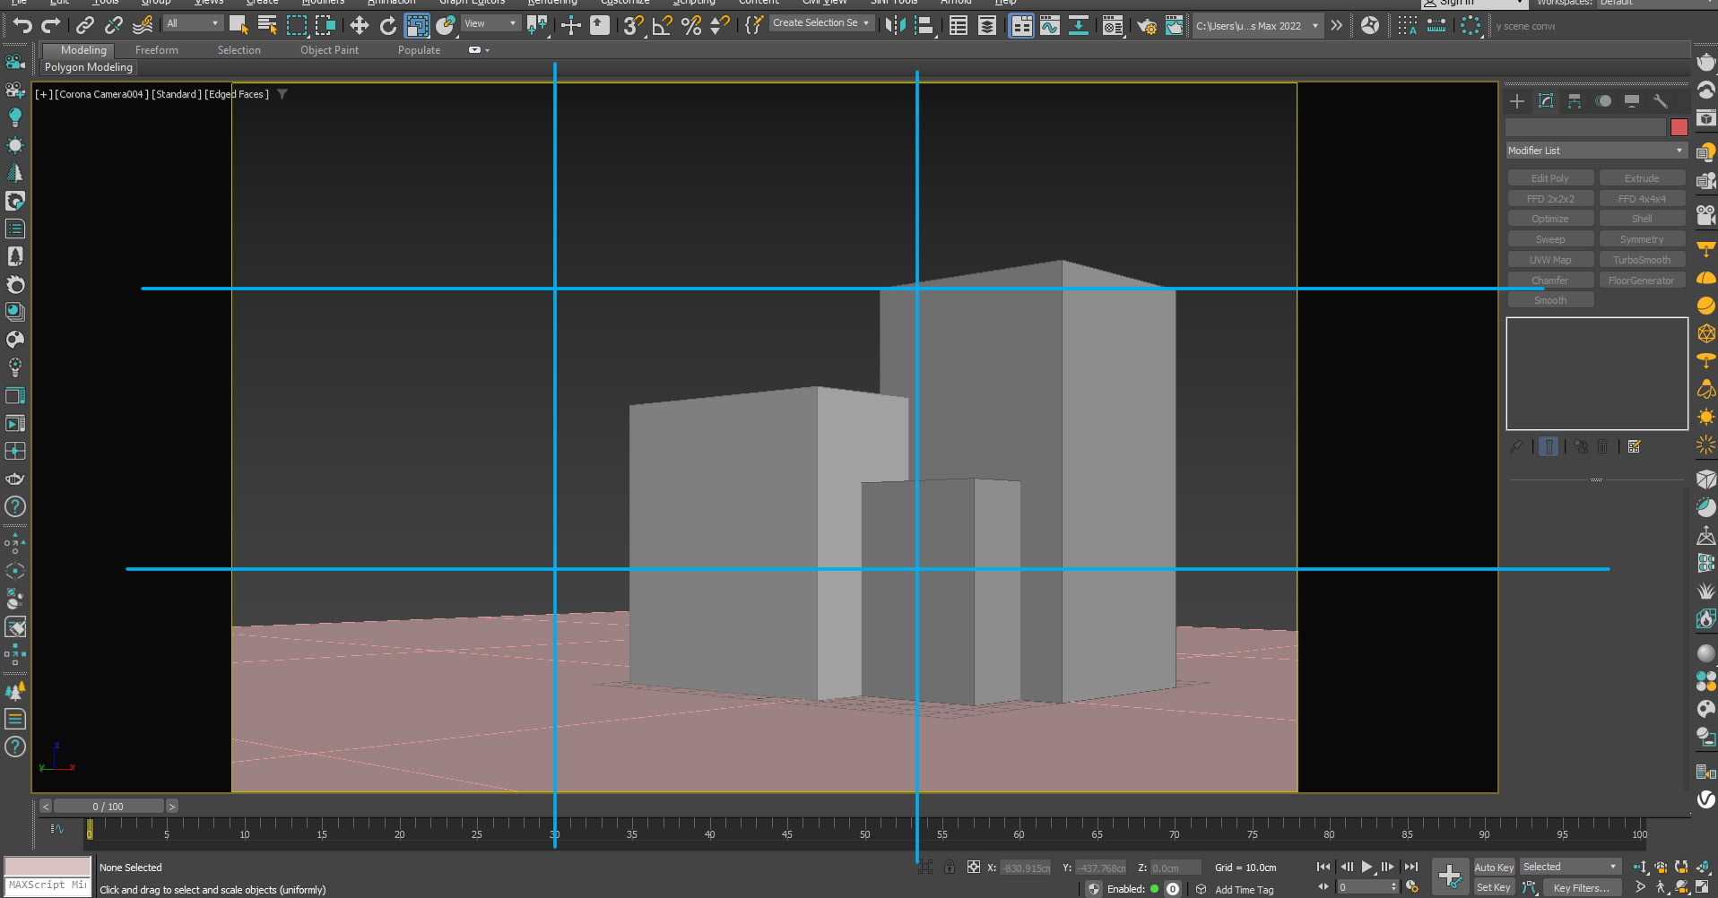Toggle the Angle Snap icon
This screenshot has width=1718, height=898.
pos(662,26)
